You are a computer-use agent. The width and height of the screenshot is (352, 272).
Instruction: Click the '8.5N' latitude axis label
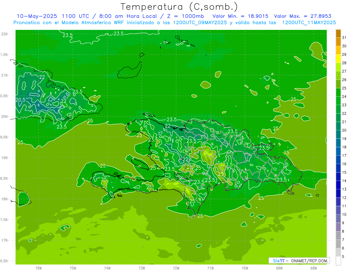(x=4, y=178)
